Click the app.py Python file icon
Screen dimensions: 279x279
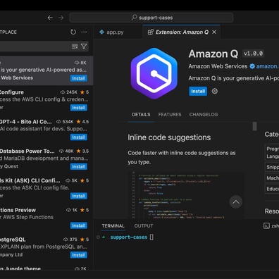pos(101,32)
